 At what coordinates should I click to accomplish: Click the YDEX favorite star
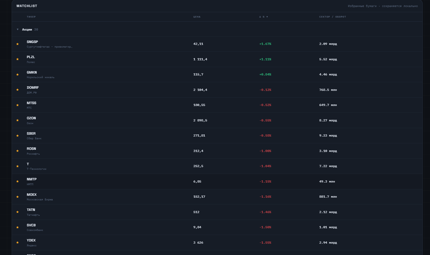(18, 243)
